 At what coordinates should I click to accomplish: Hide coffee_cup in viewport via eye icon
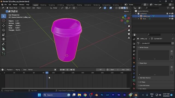pyautogui.click(x=170, y=16)
